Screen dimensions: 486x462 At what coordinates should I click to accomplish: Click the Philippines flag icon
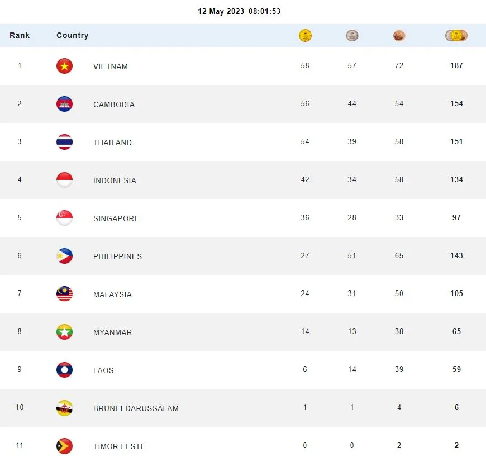click(x=64, y=256)
